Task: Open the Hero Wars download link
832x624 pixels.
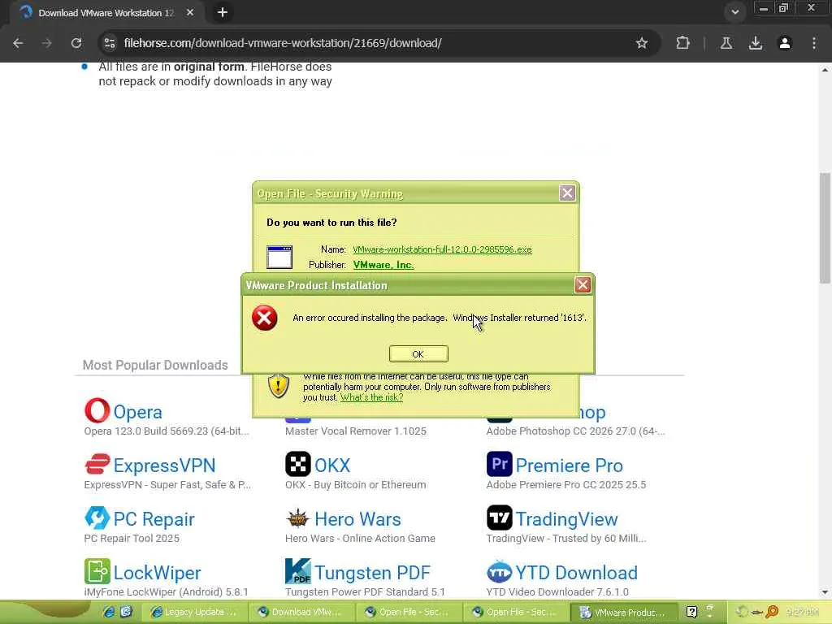Action: pos(357,519)
